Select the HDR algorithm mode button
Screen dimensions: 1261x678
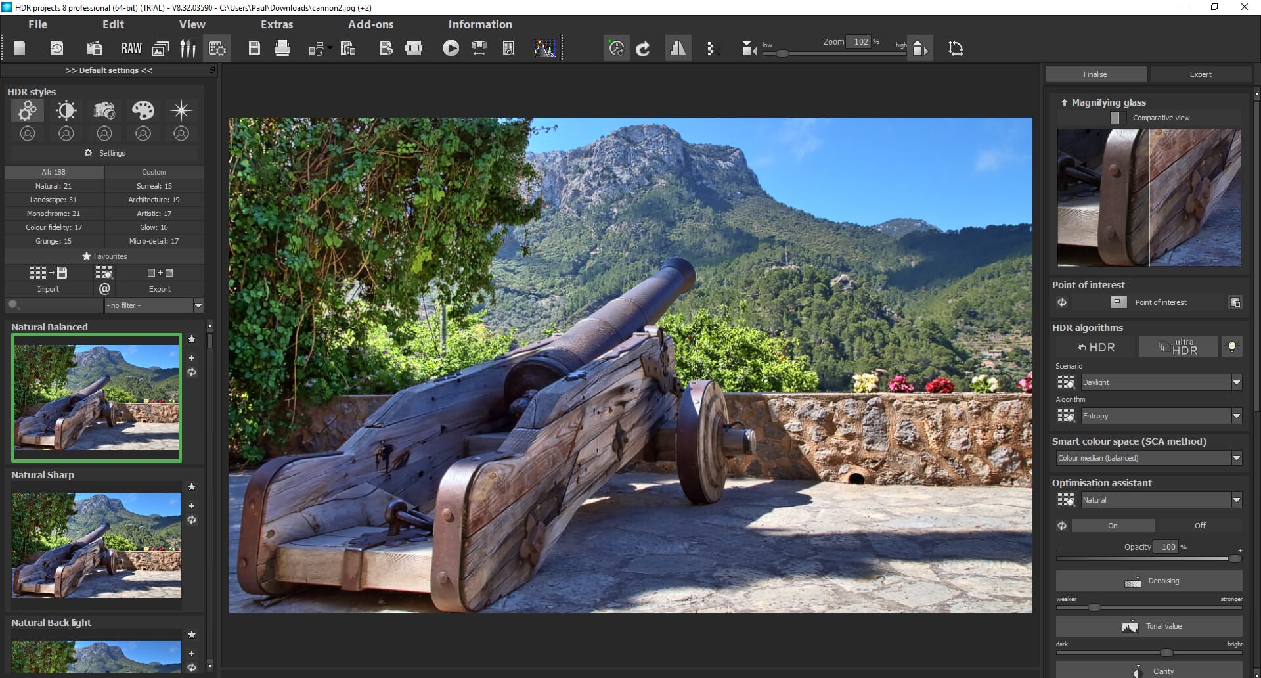point(1095,347)
